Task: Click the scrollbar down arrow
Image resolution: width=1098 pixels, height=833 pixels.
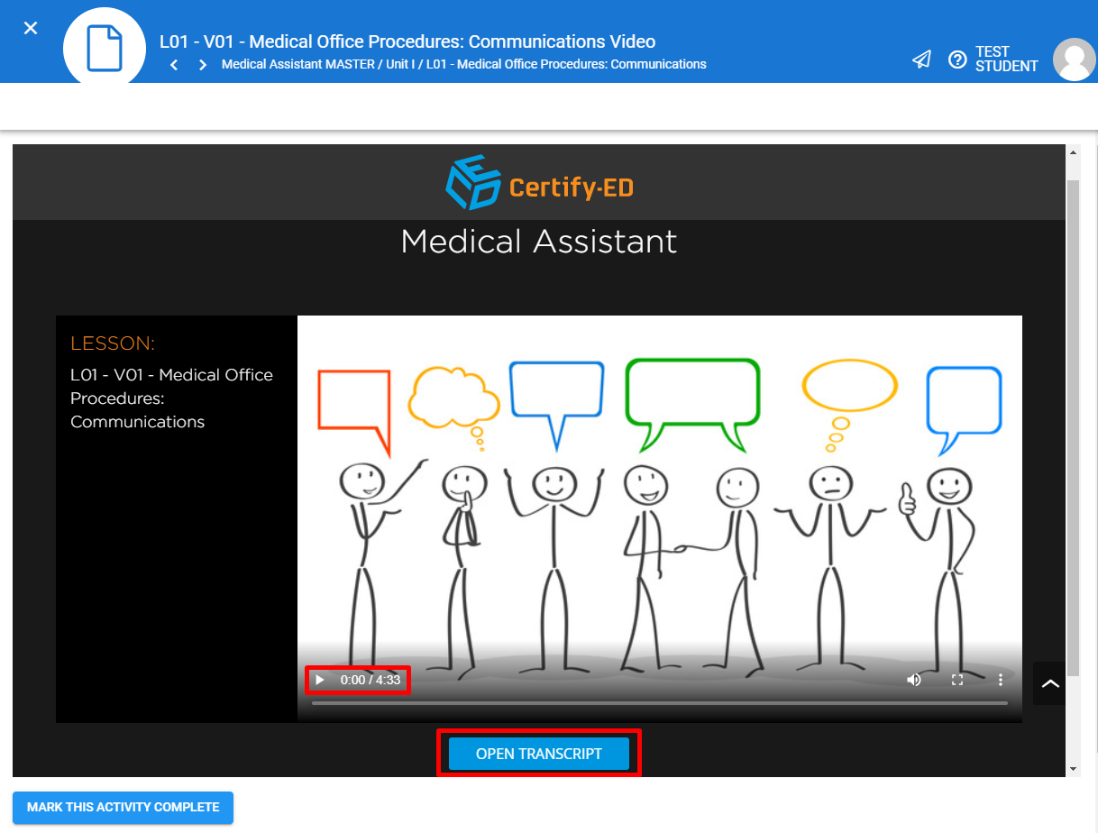Action: click(x=1073, y=769)
